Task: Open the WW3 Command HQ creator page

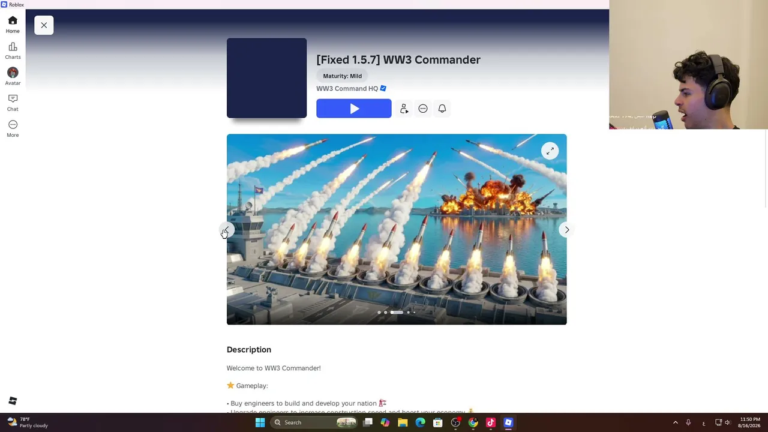Action: 347,89
